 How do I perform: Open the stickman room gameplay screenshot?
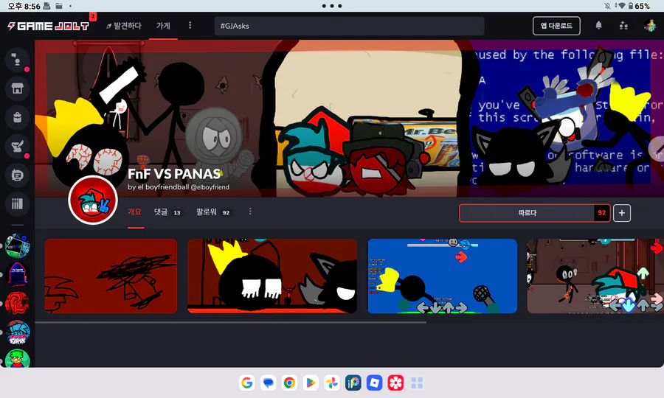595,276
